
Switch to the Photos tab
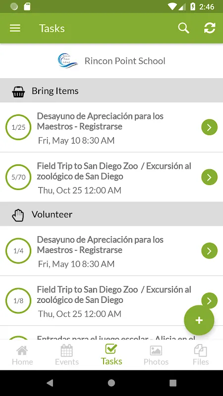tap(156, 355)
